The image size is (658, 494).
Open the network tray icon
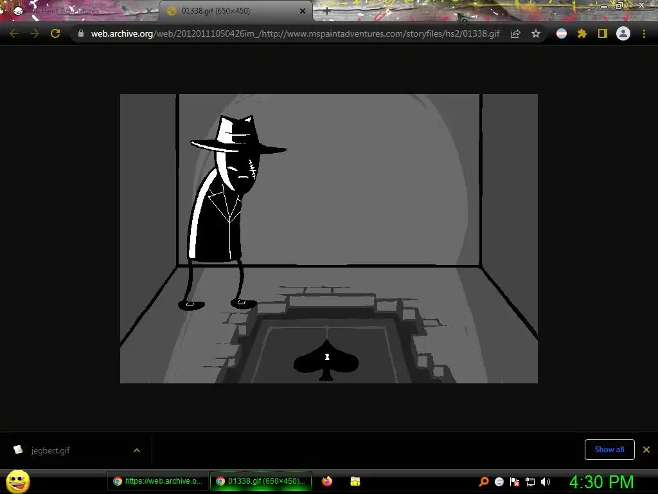[530, 482]
